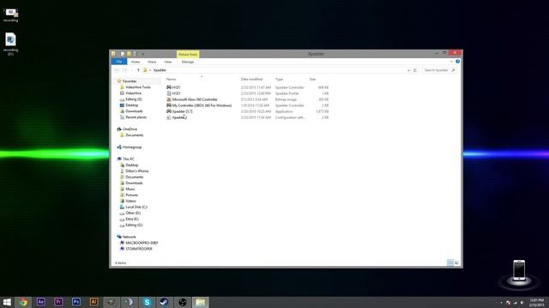
Task: Switch to Large icons view in status bar
Action: [456, 263]
